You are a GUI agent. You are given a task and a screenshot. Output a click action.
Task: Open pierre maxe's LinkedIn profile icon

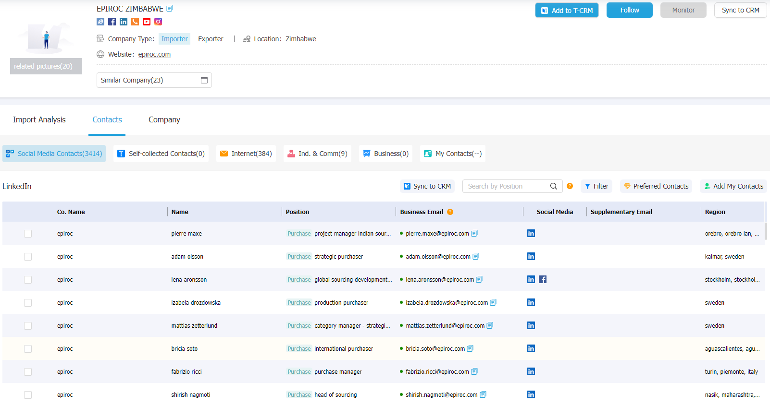(x=531, y=233)
